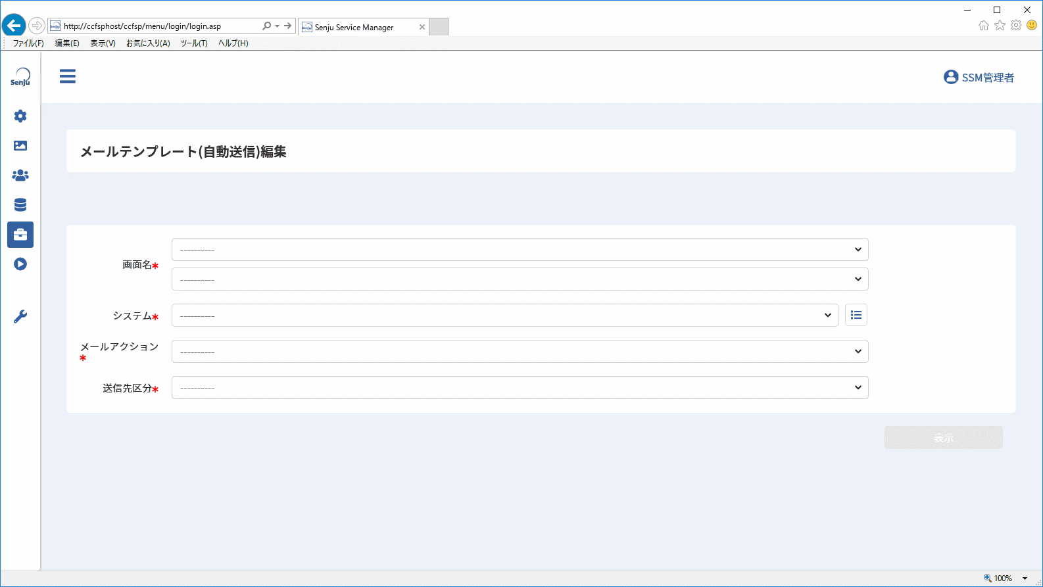Open browser tools gear icon

click(1016, 26)
